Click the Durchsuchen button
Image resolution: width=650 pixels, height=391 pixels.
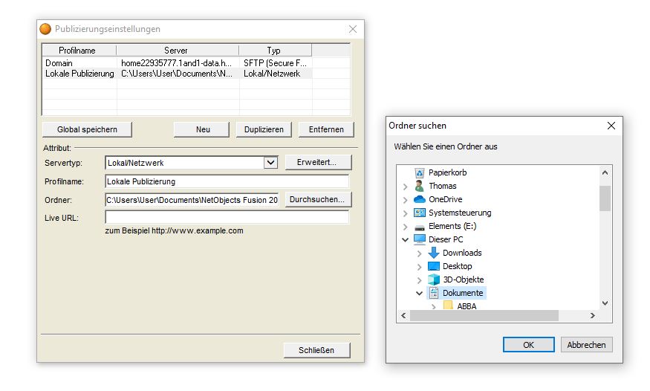317,200
